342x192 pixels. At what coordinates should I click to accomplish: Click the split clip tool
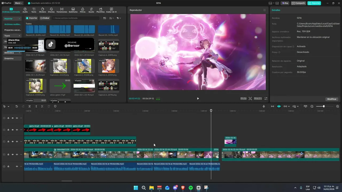point(30,106)
